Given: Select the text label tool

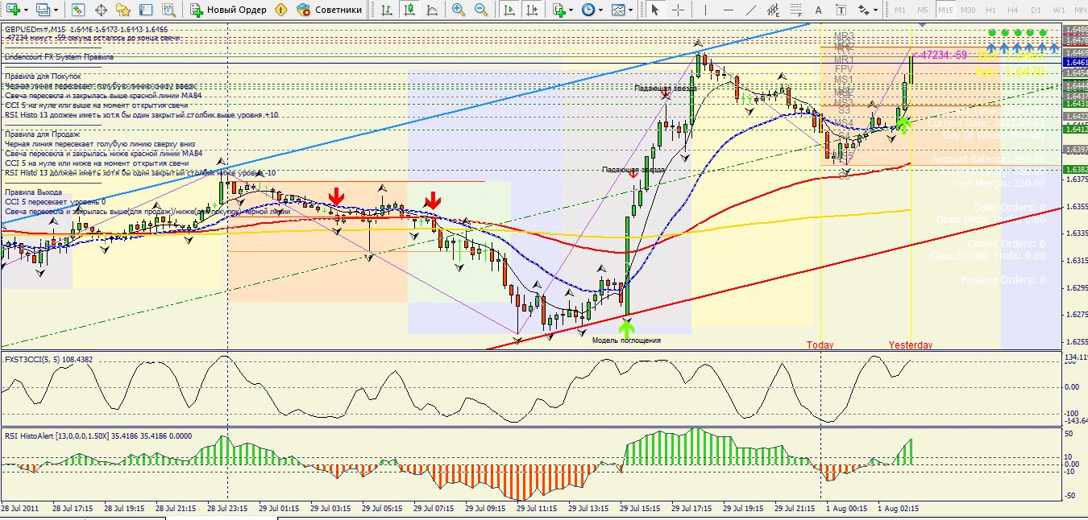Looking at the screenshot, I should click(841, 10).
